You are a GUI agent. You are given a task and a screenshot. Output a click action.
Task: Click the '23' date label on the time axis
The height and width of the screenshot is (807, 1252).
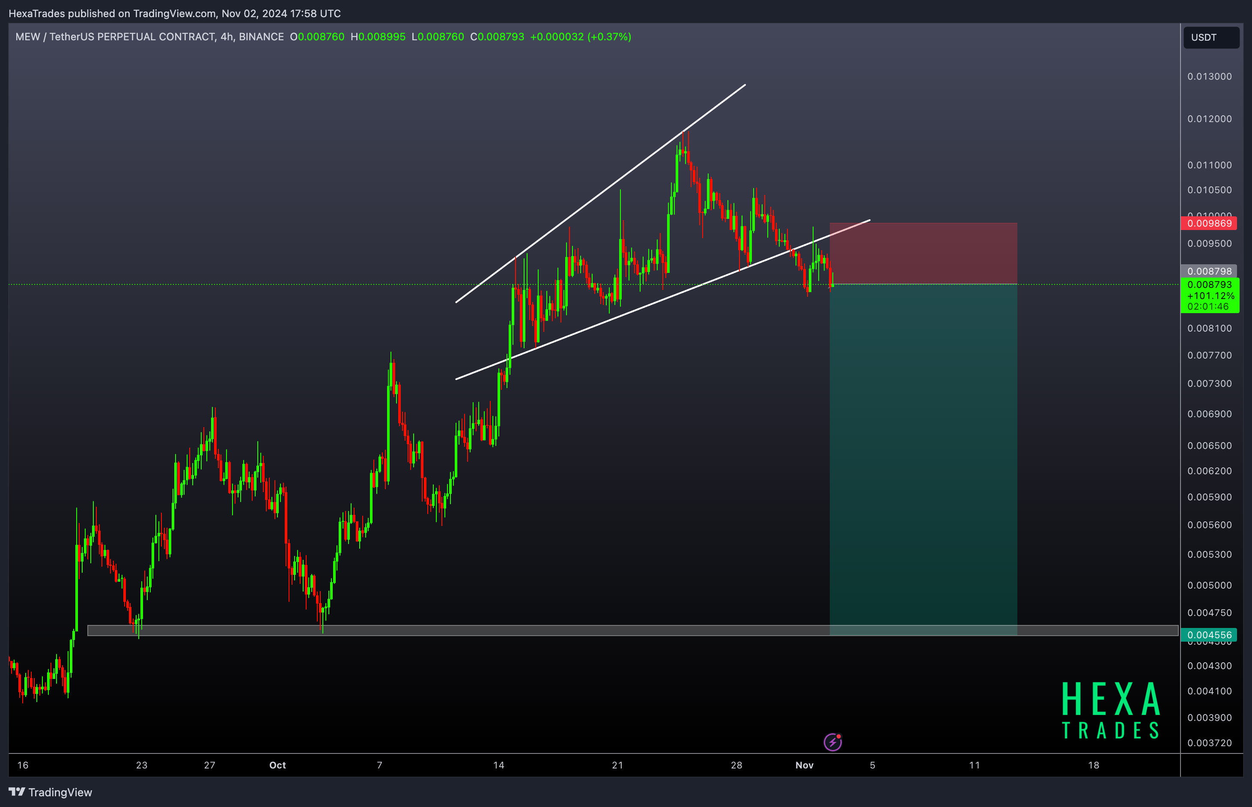pos(141,765)
